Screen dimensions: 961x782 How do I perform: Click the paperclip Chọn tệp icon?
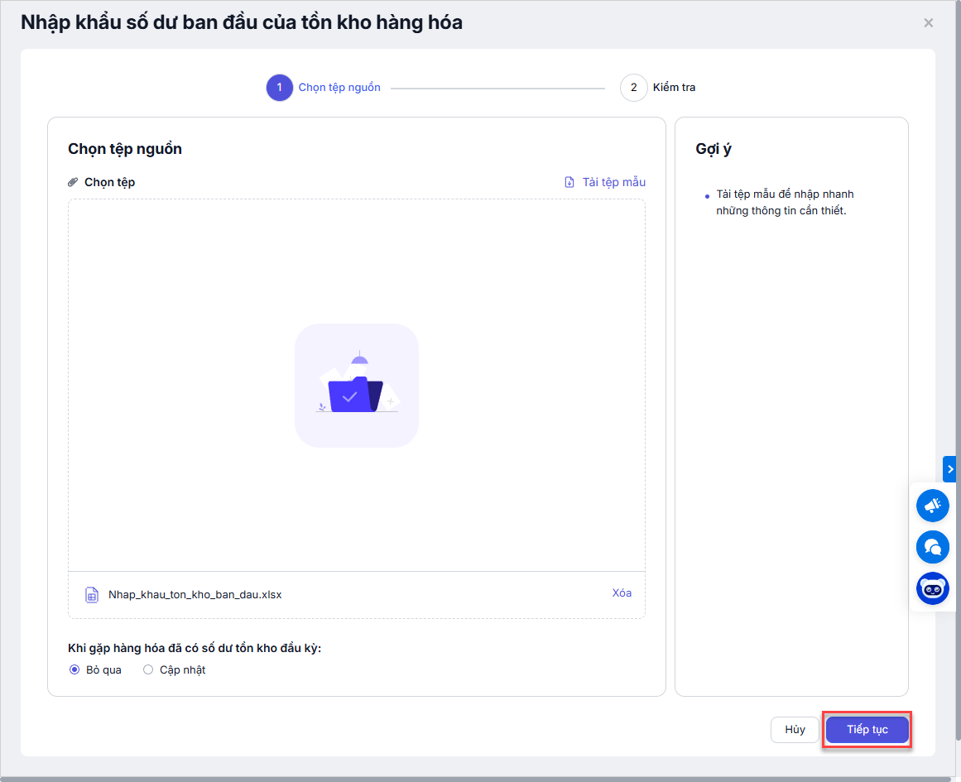coord(73,182)
